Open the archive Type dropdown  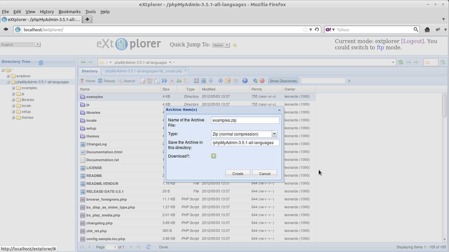coord(274,134)
